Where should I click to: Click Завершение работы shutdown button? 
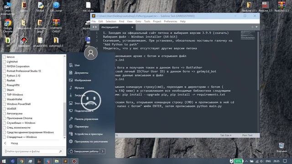84,151
